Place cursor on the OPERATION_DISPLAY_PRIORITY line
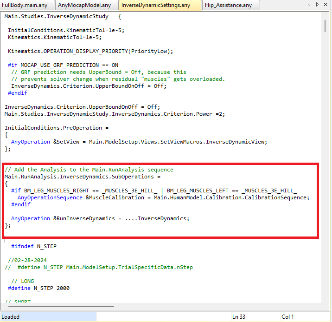This screenshot has height=322, width=332. coord(90,51)
